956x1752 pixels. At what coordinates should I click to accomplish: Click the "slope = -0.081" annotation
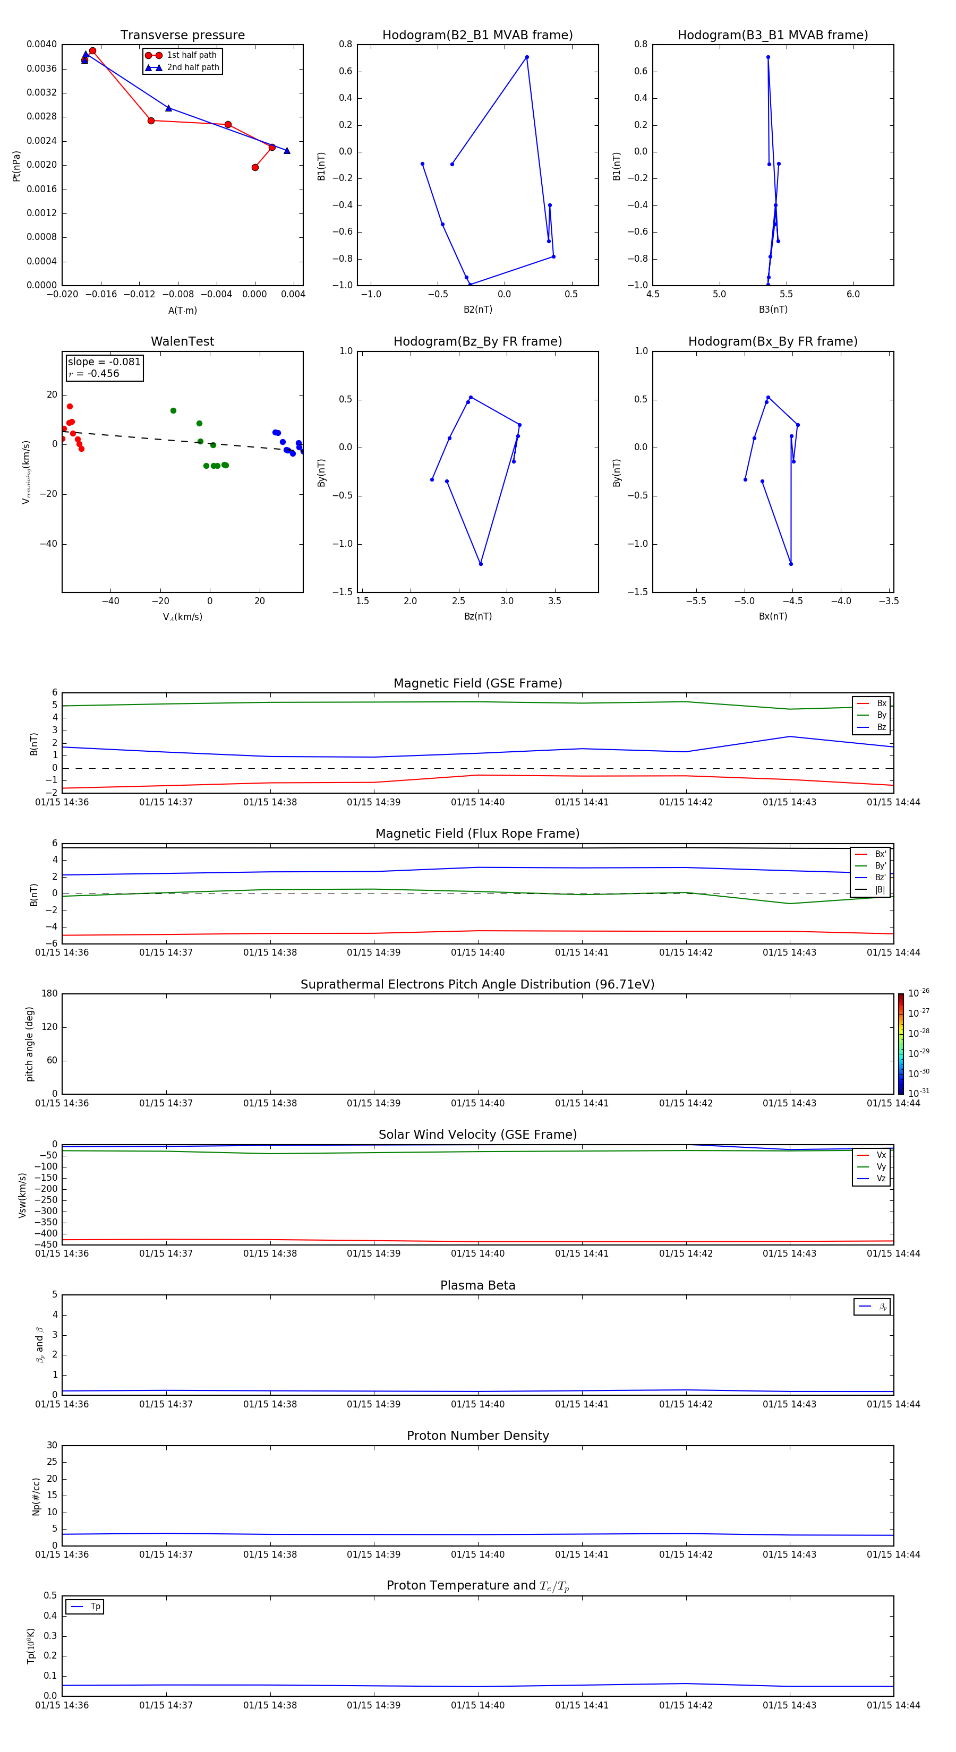[x=104, y=362]
